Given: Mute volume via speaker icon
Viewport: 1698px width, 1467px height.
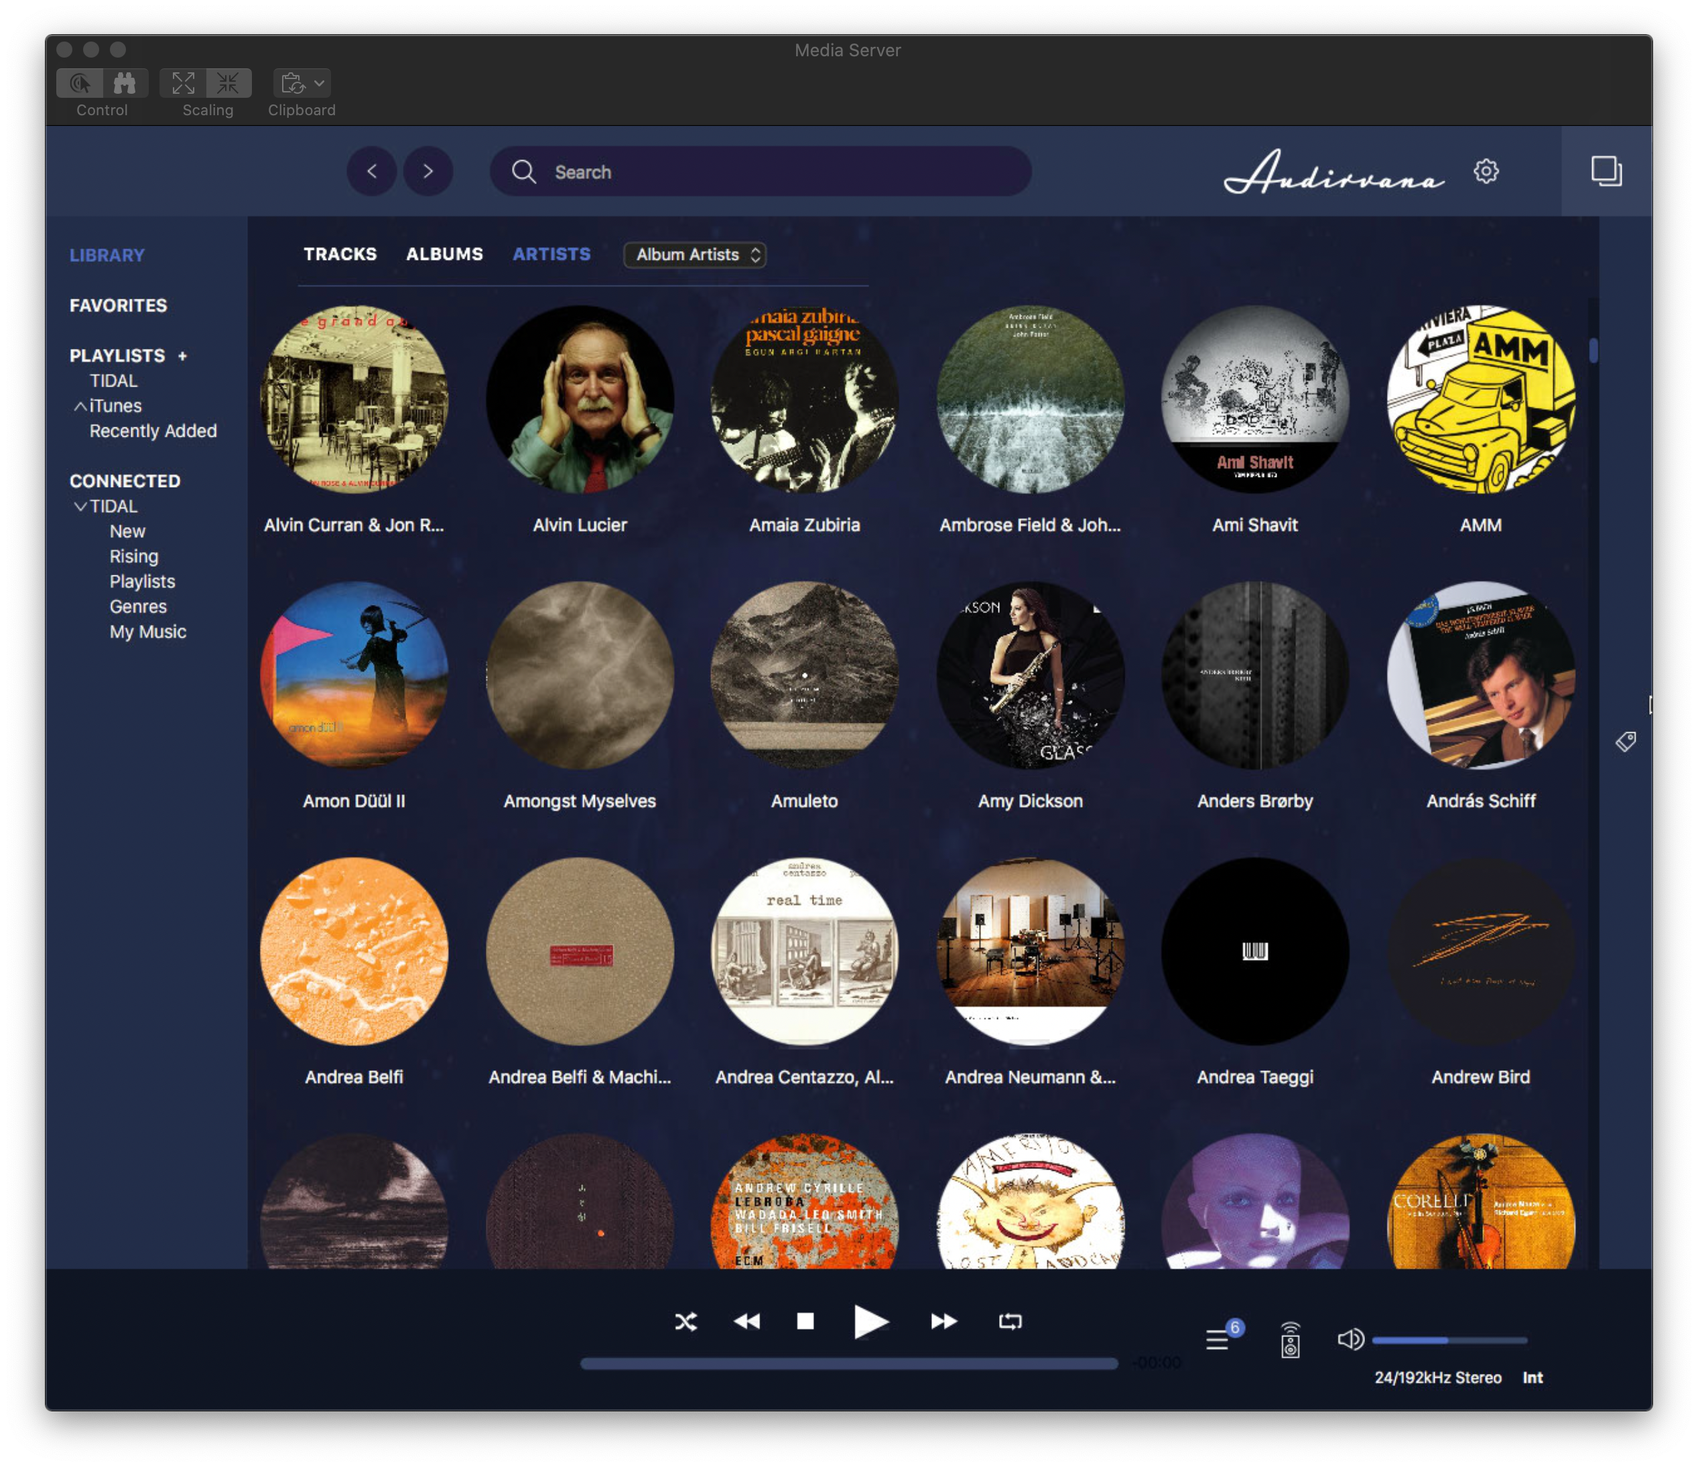Looking at the screenshot, I should 1350,1339.
